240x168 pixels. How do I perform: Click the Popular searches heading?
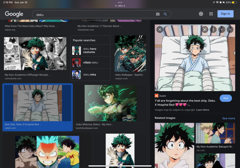pos(84,40)
